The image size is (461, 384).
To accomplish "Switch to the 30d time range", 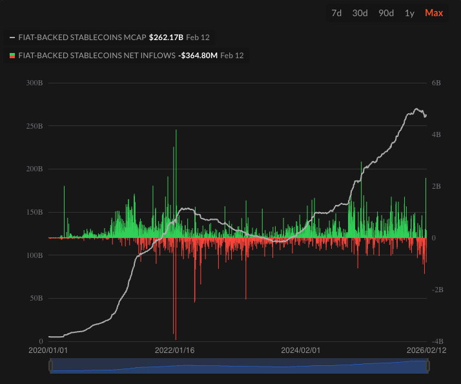I will click(360, 13).
